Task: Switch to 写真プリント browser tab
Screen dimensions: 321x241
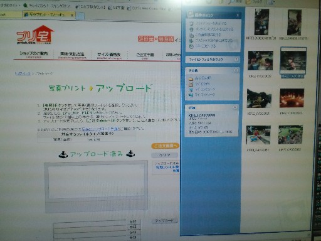Action: coord(48,14)
